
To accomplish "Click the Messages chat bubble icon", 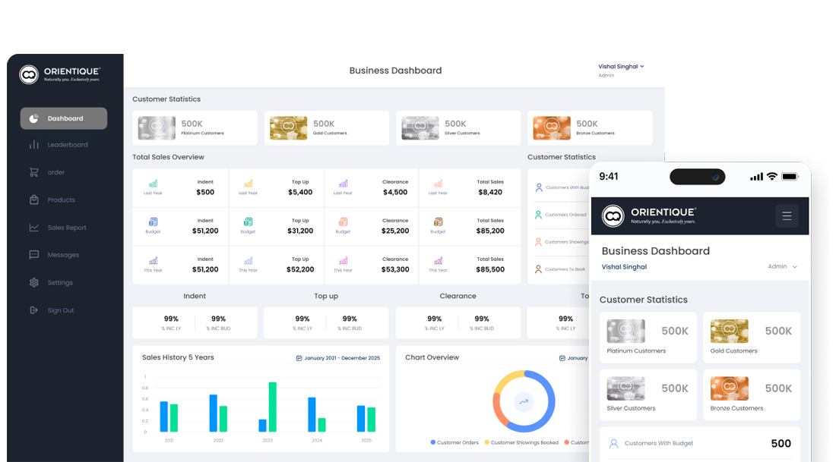I will coord(34,255).
